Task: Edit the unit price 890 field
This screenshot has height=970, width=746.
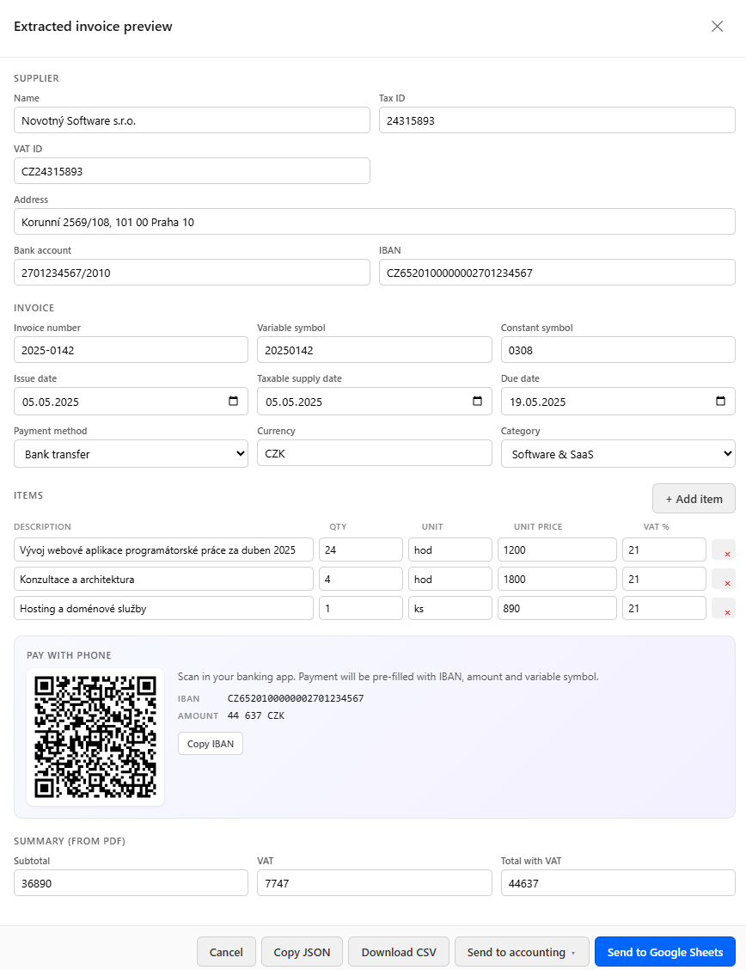Action: (557, 608)
